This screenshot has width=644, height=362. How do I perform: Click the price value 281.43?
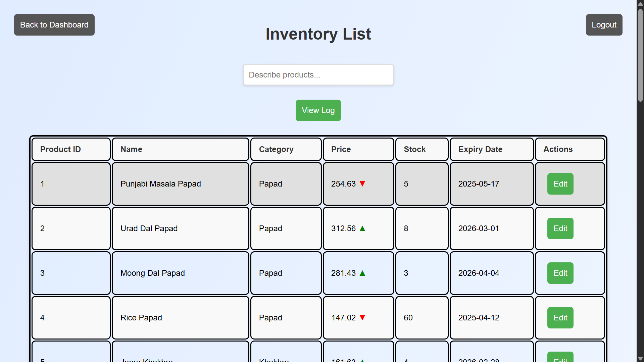coord(343,273)
